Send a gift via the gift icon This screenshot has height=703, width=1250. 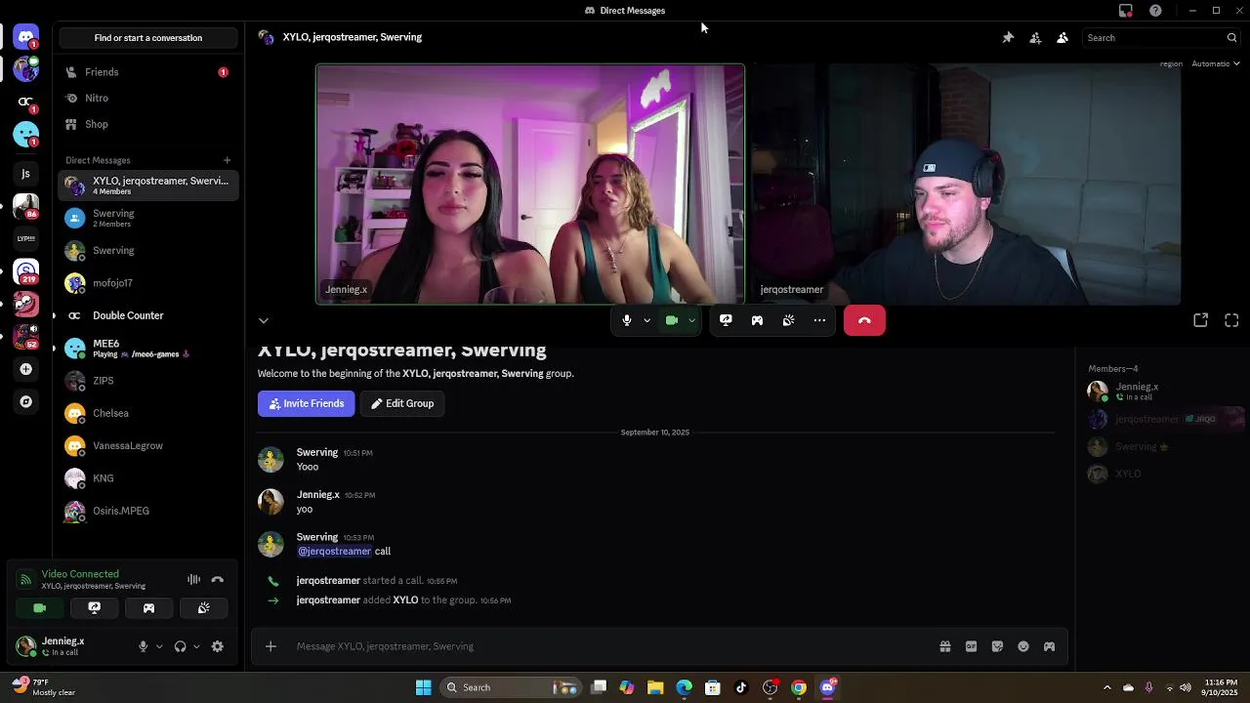[x=945, y=646]
